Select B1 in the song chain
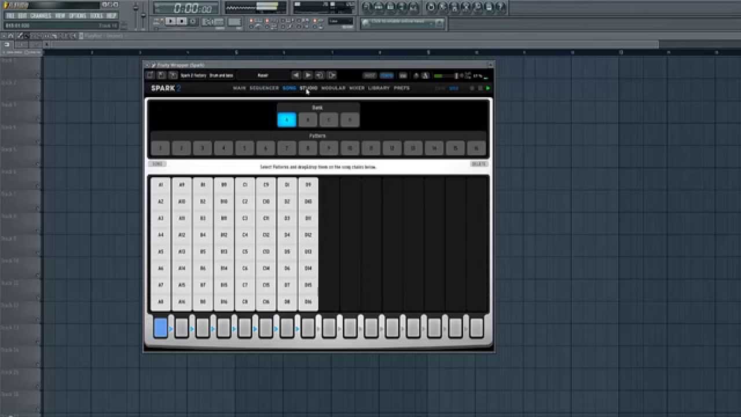The image size is (741, 417). pos(203,185)
